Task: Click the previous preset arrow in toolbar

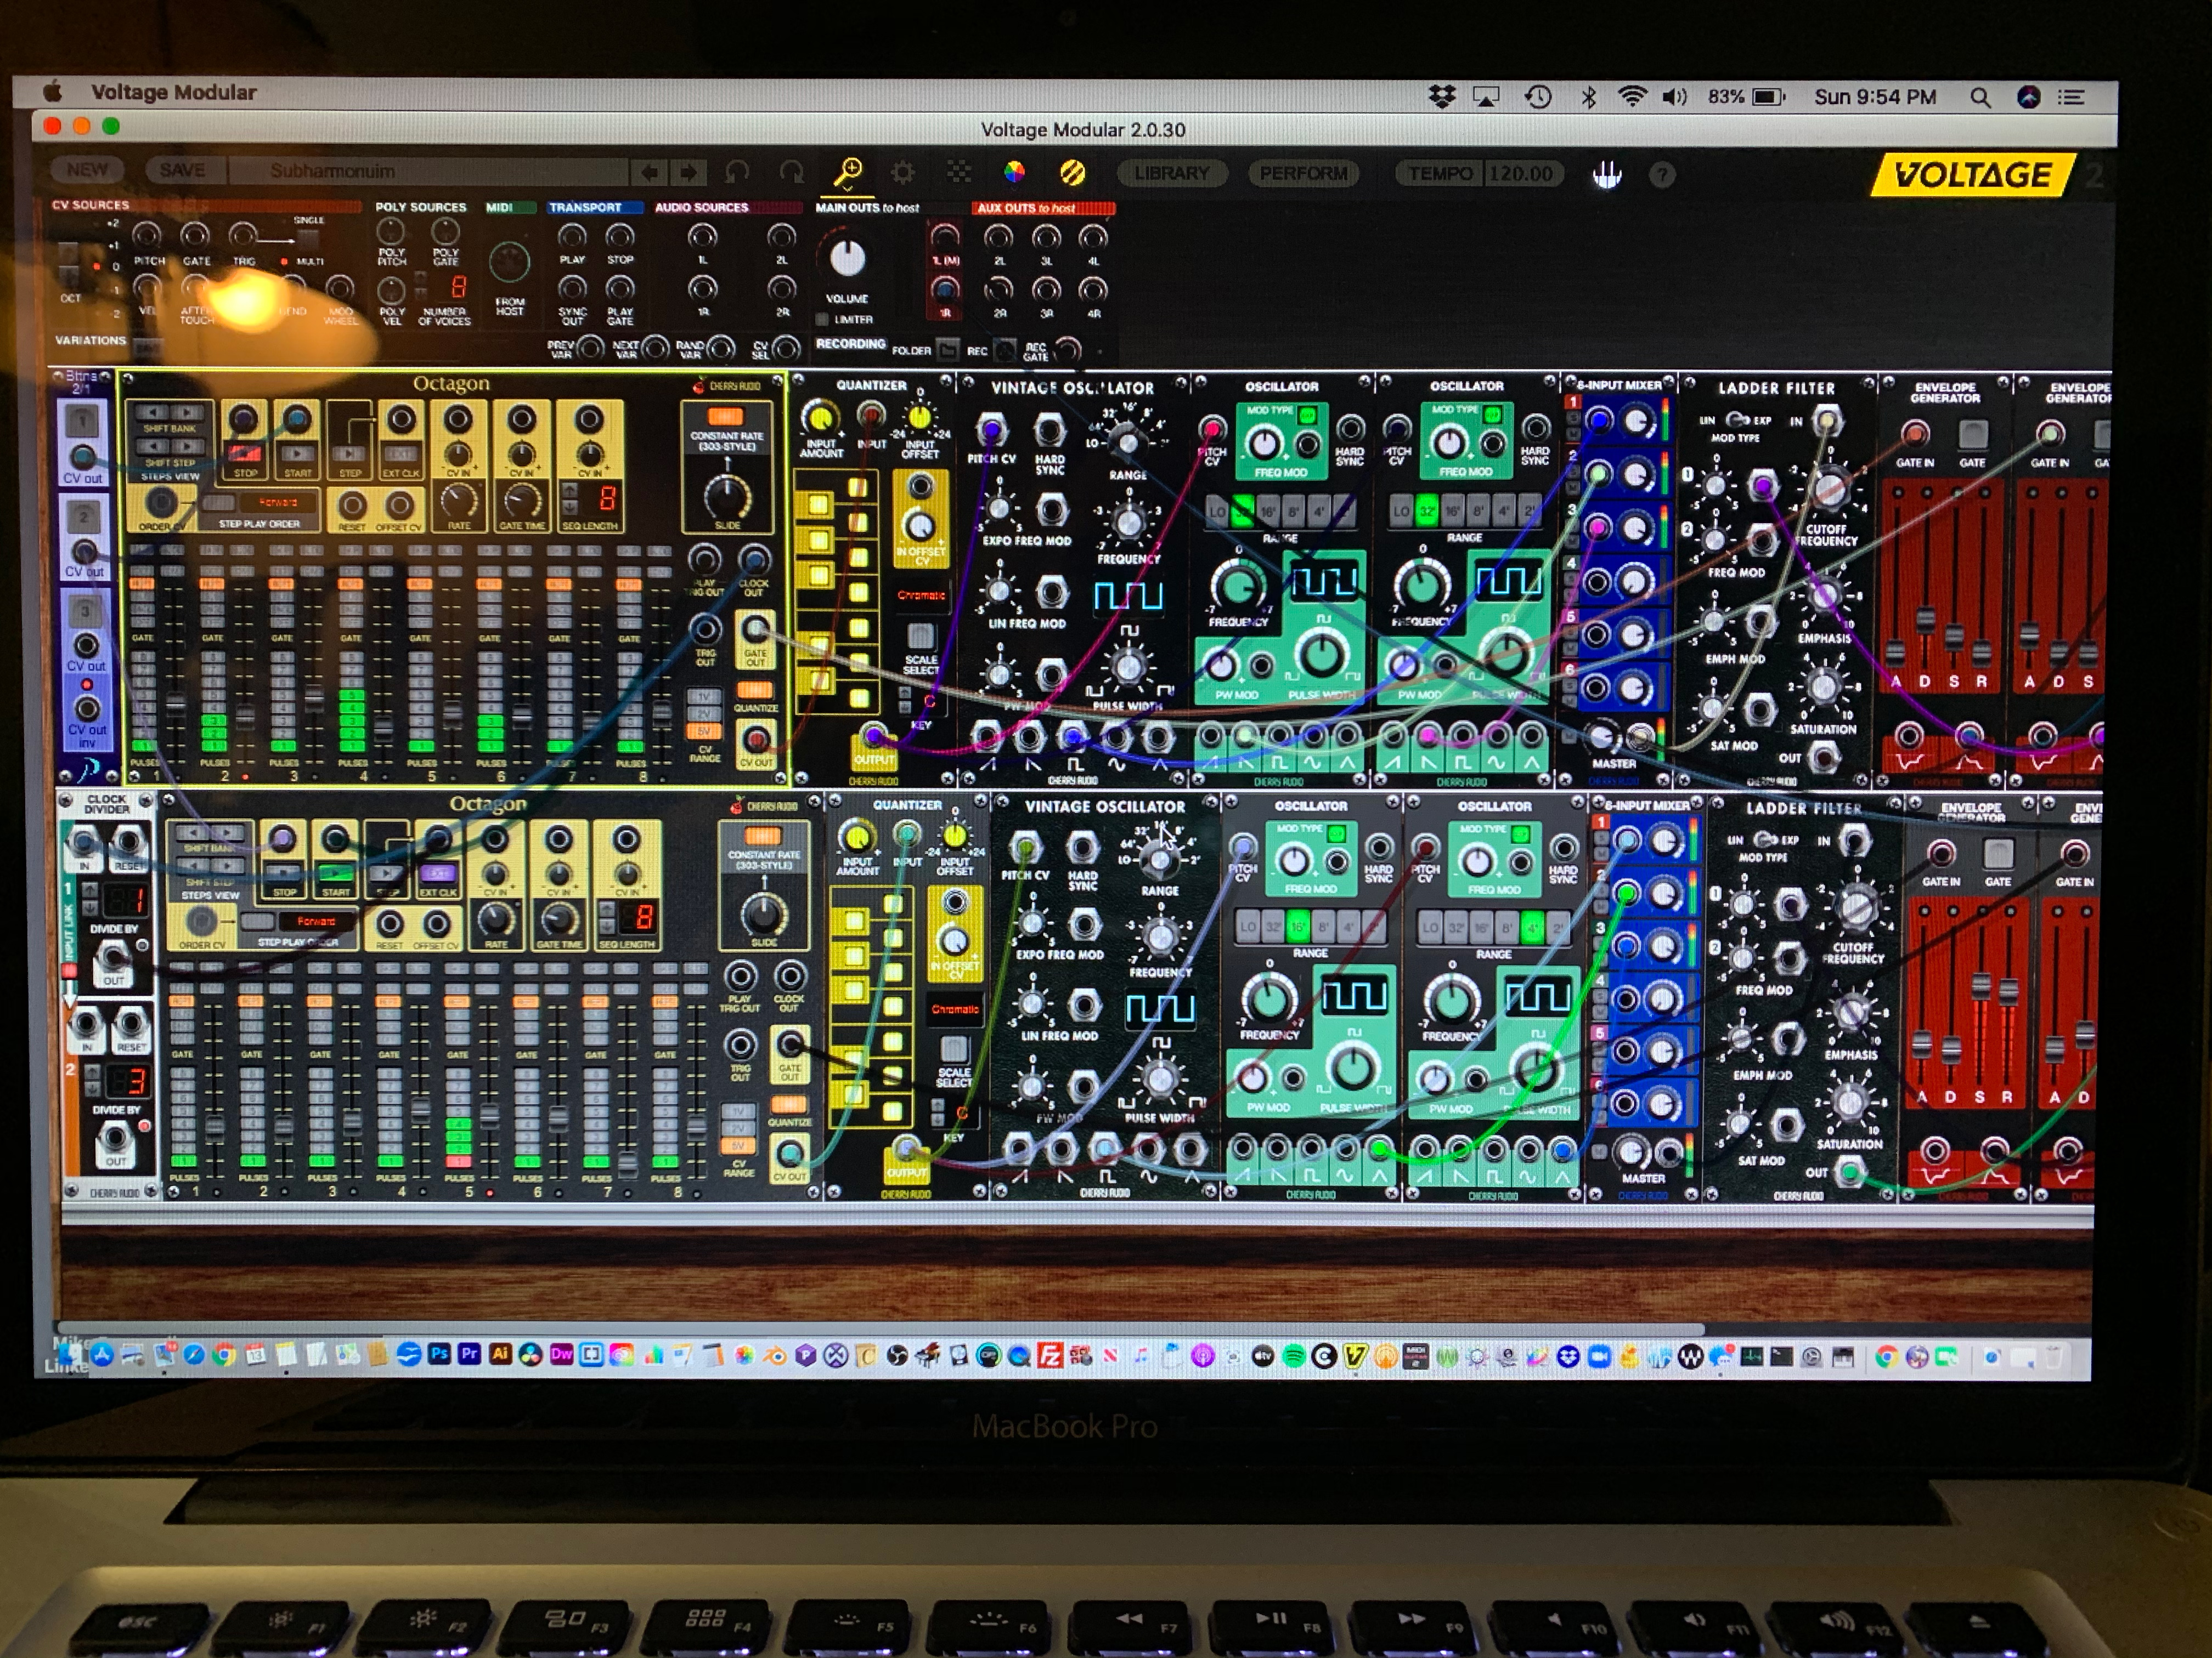Action: click(x=650, y=173)
